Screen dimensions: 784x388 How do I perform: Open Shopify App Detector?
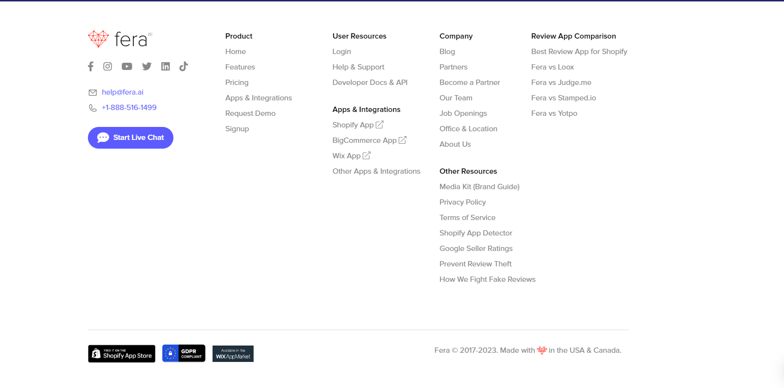(476, 233)
